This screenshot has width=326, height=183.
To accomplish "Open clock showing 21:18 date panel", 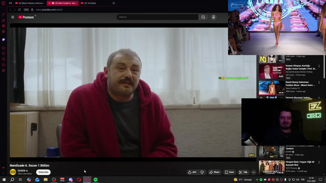I will point(311,180).
